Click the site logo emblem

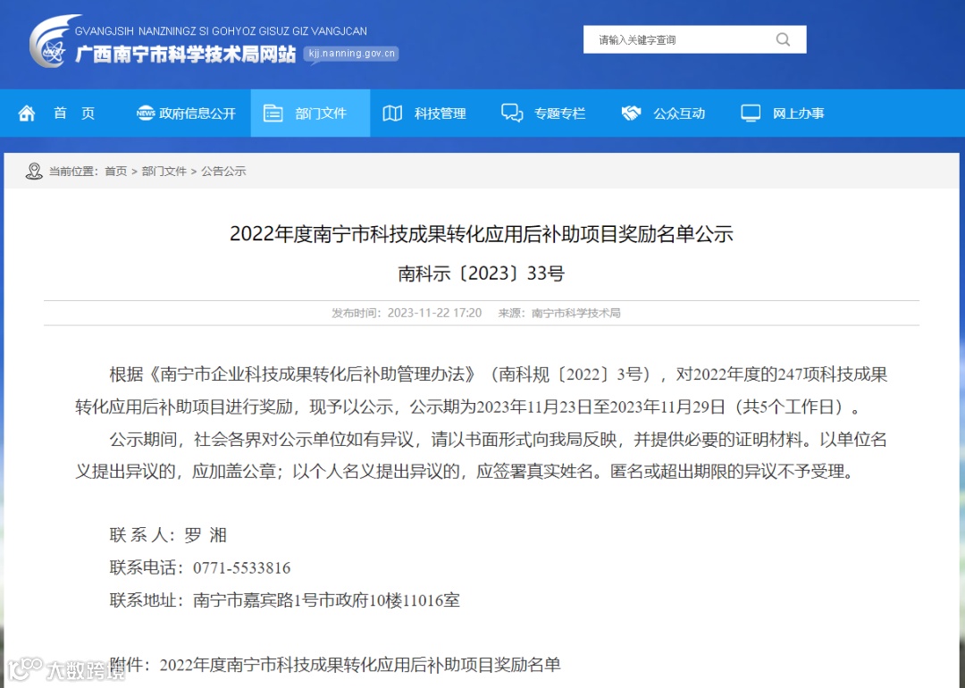click(53, 42)
